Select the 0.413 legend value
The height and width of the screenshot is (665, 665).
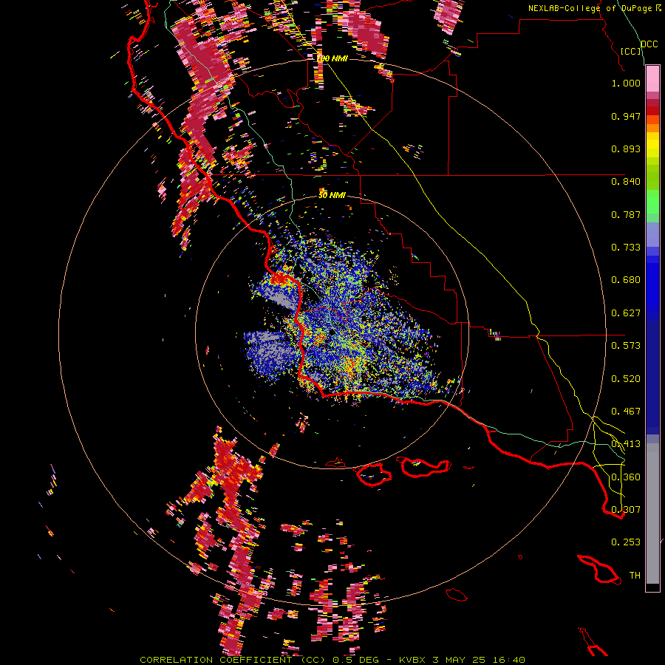click(626, 444)
